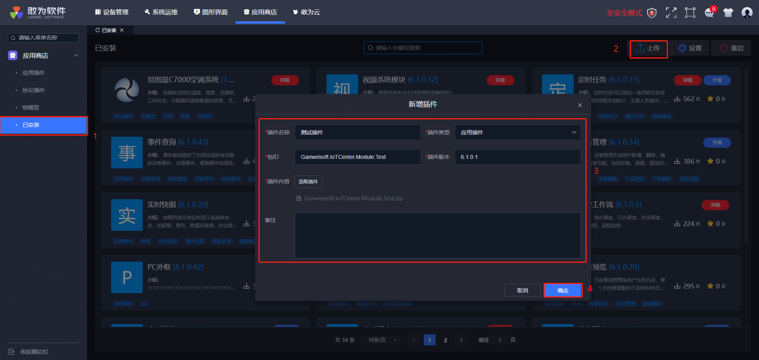Click the Ganwei Software logo
759x360 pixels.
click(38, 13)
